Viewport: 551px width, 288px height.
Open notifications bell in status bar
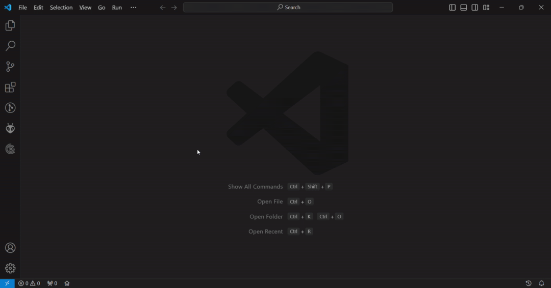pos(541,283)
